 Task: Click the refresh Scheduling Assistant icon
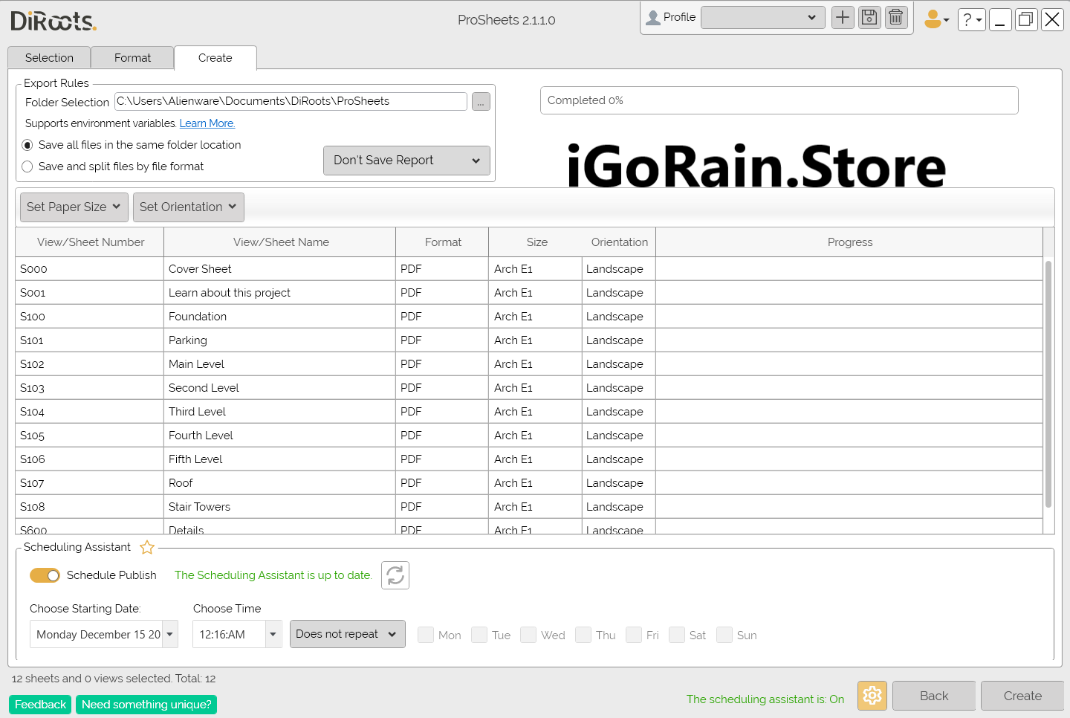coord(395,575)
